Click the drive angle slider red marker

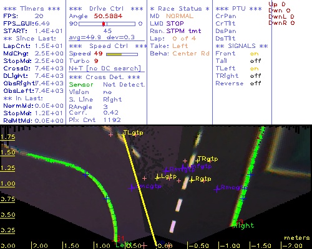[x=104, y=24]
